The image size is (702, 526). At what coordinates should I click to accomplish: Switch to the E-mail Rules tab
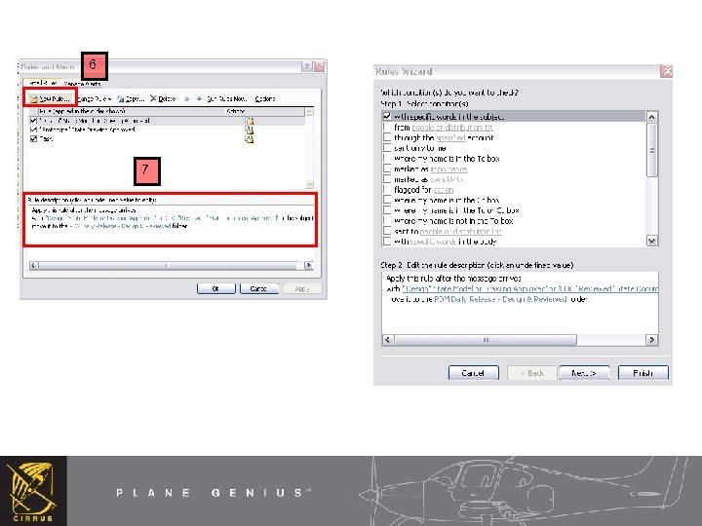click(x=42, y=83)
